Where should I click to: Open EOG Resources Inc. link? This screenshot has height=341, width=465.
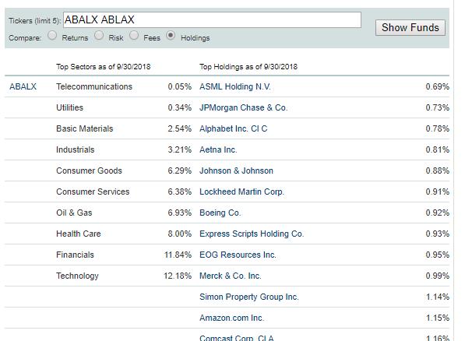pyautogui.click(x=238, y=255)
